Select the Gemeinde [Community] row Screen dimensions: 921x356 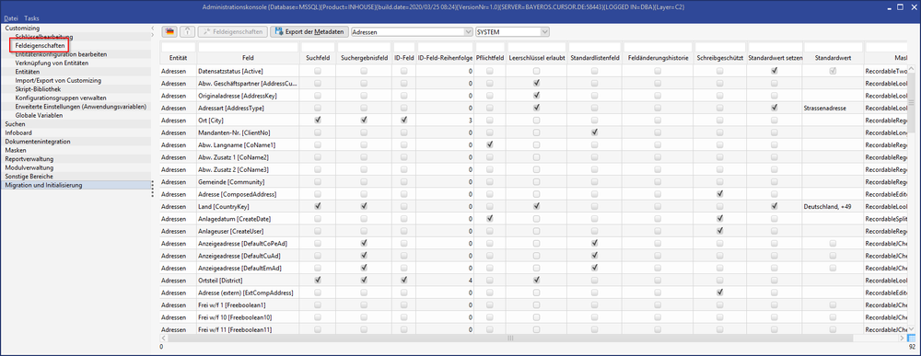pyautogui.click(x=533, y=182)
